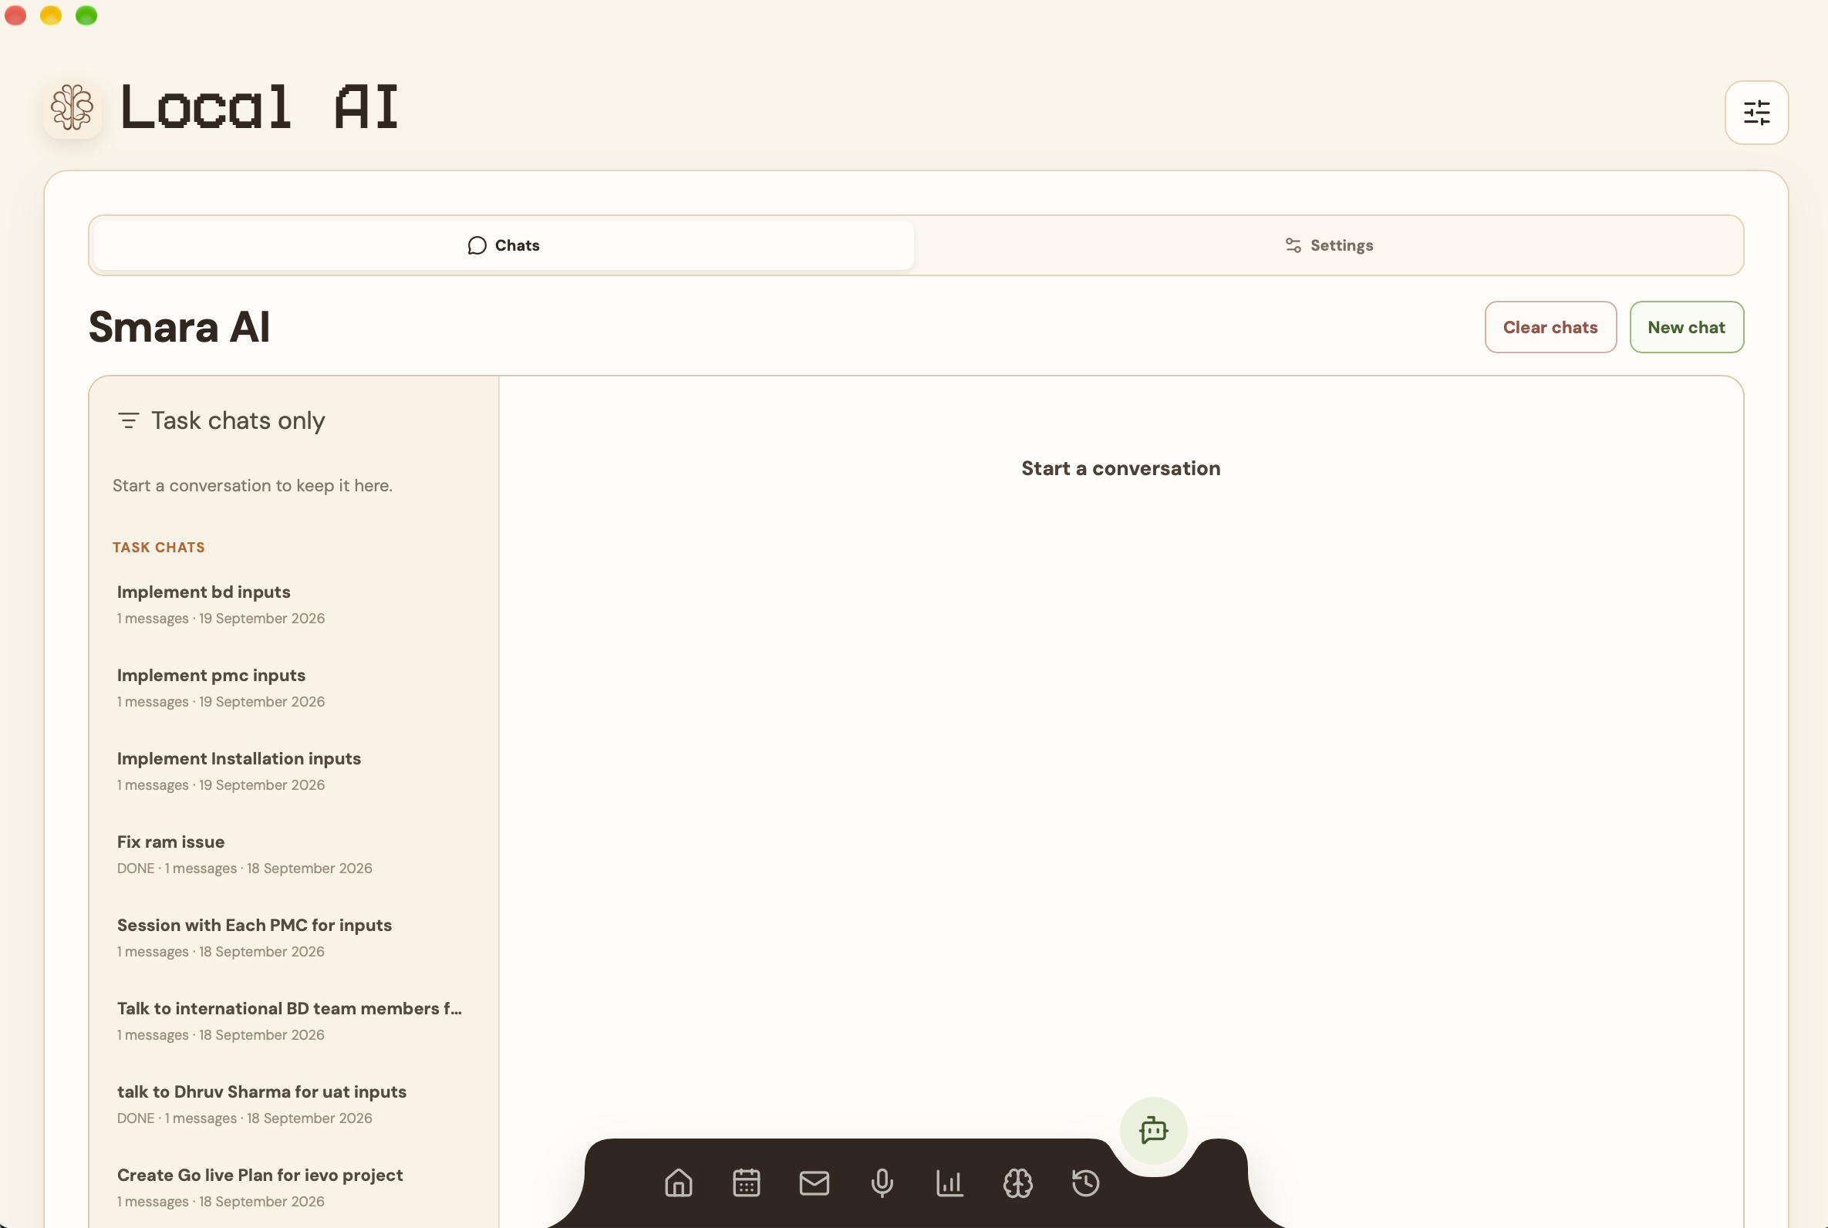The height and width of the screenshot is (1228, 1828).
Task: Click the green robot assistant button
Action: (1154, 1130)
